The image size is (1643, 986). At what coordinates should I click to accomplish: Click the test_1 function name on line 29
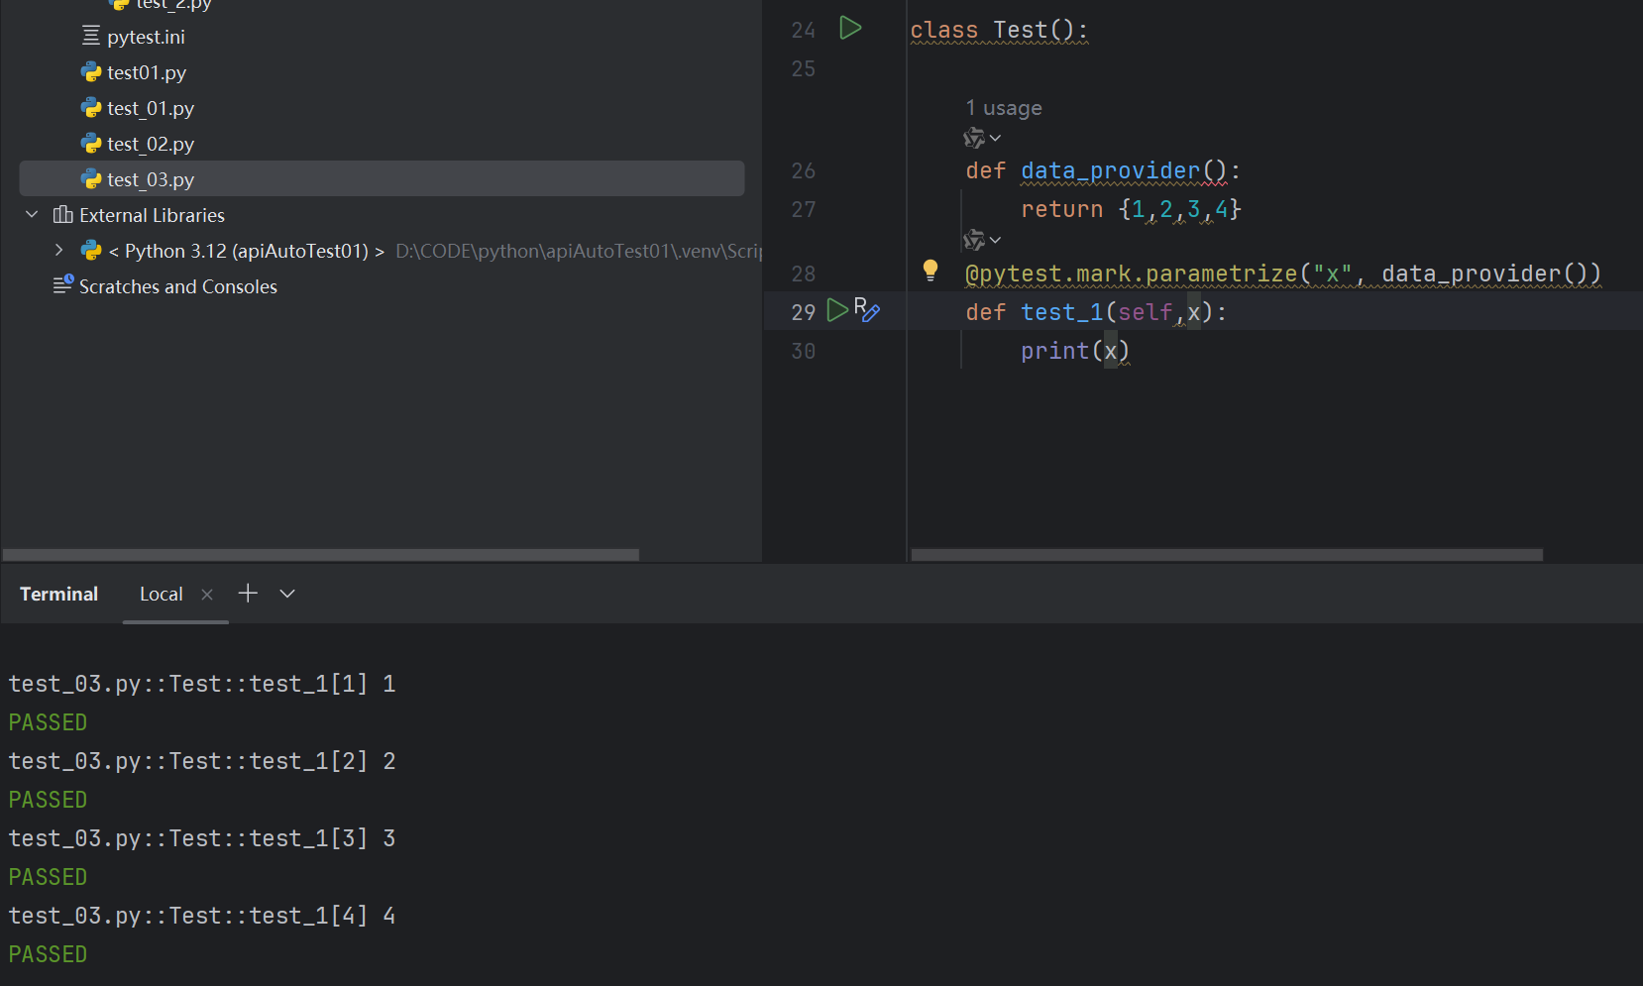point(1061,312)
